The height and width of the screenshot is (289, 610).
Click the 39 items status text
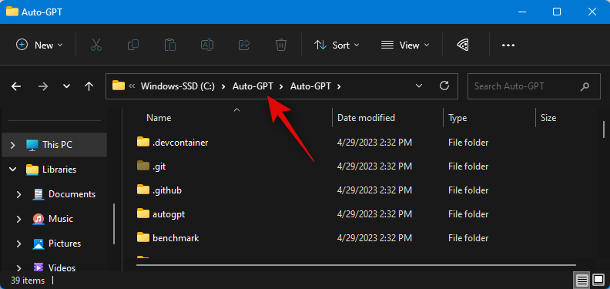pos(28,281)
